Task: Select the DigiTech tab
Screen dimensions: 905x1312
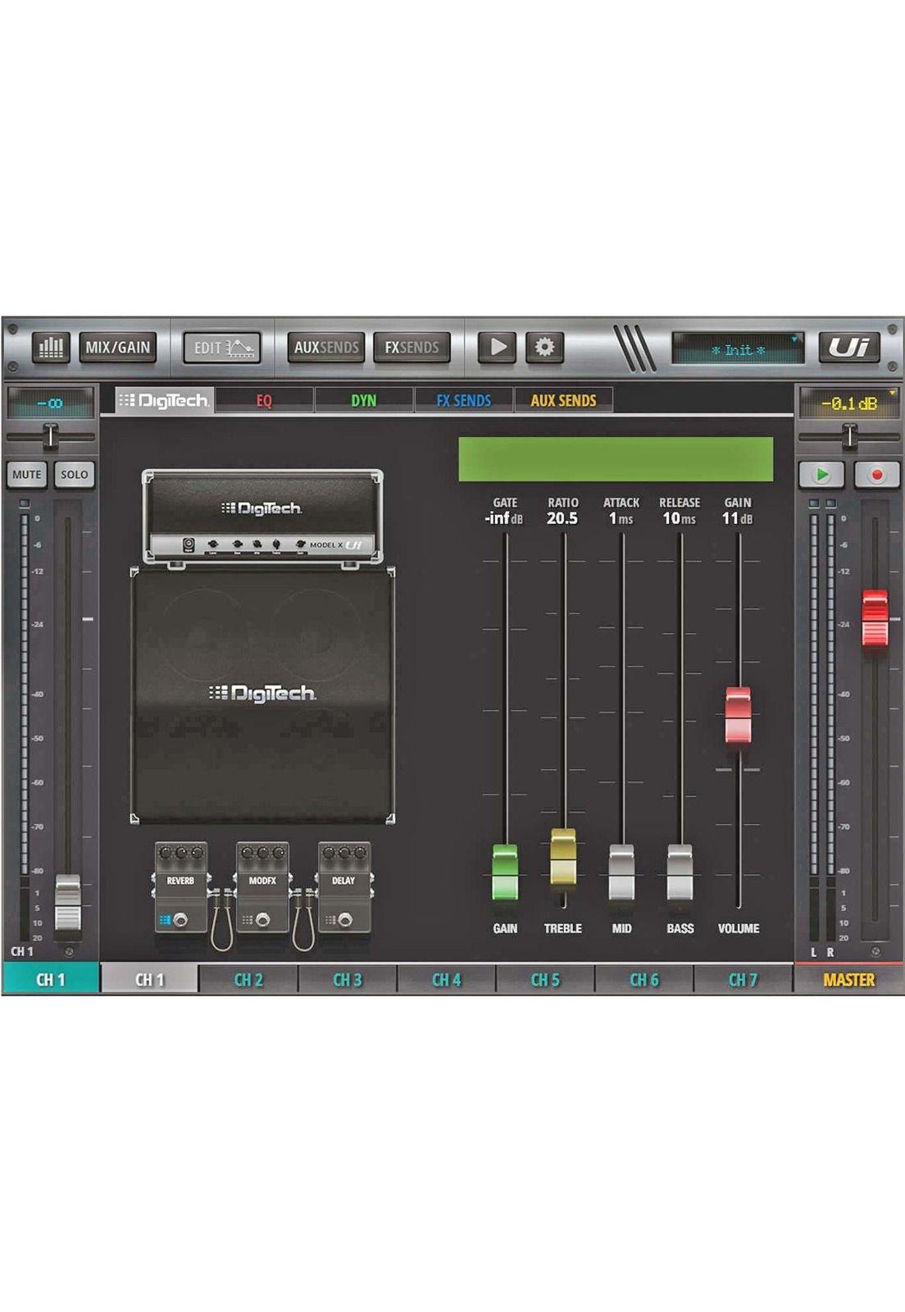Action: 164,400
